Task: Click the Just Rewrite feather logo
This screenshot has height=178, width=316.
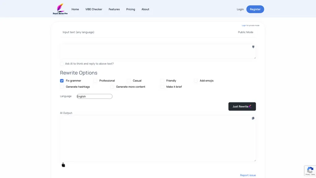Action: 60,9
